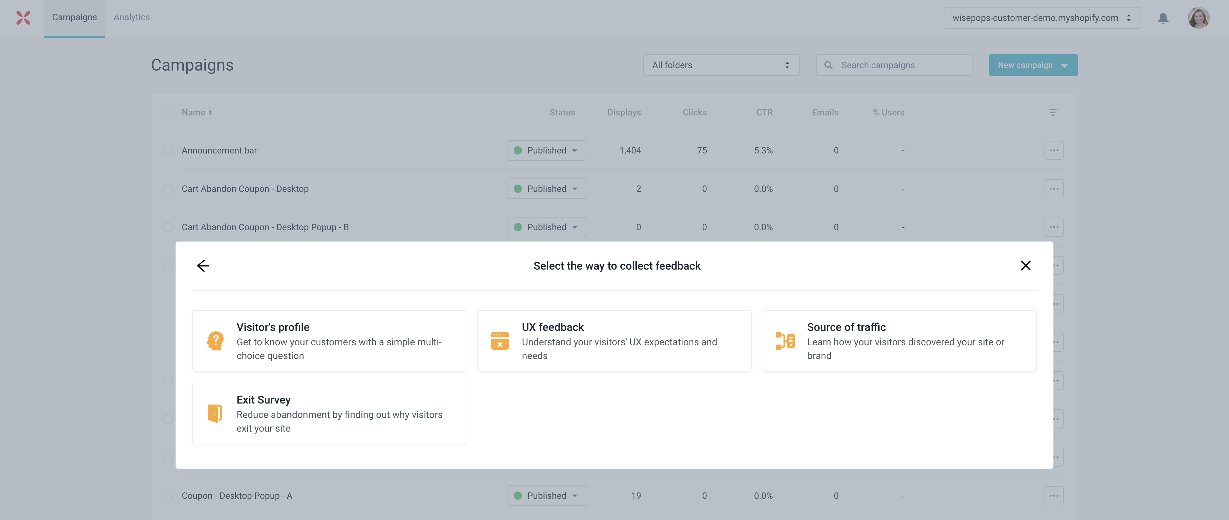Viewport: 1229px width, 520px height.
Task: Click the Search campaigns input field
Action: pyautogui.click(x=894, y=65)
